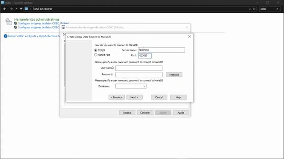
Task: Expand the address bar history dropdown
Action: click(250, 9)
